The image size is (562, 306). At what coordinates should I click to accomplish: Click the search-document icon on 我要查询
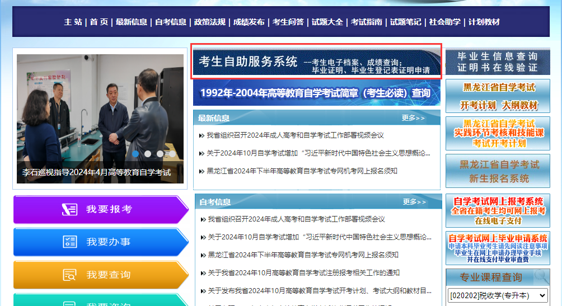[69, 275]
